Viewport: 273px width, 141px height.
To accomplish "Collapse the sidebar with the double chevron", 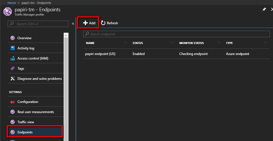I will [73, 24].
